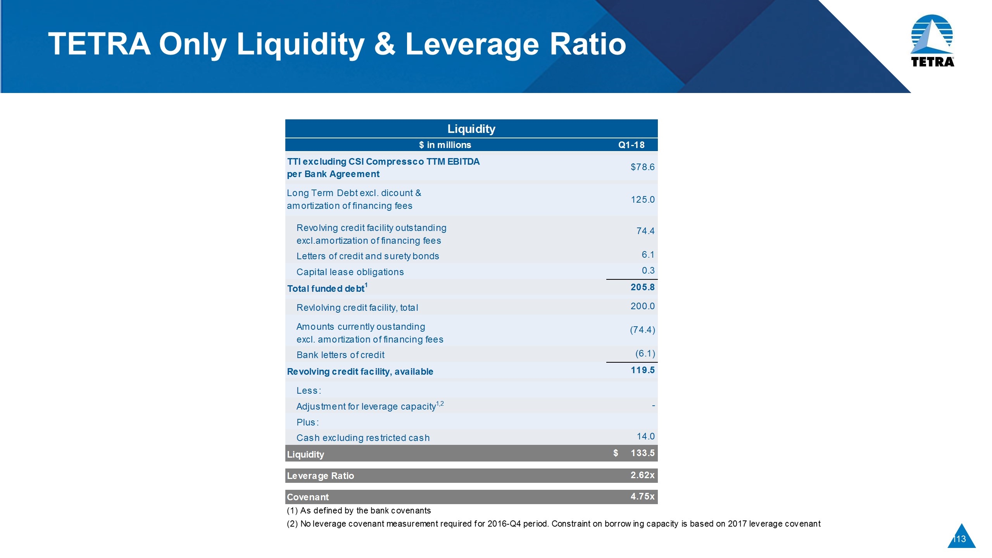Image resolution: width=992 pixels, height=558 pixels.
Task: Click the '6.1' letters of credit value
Action: coord(648,255)
